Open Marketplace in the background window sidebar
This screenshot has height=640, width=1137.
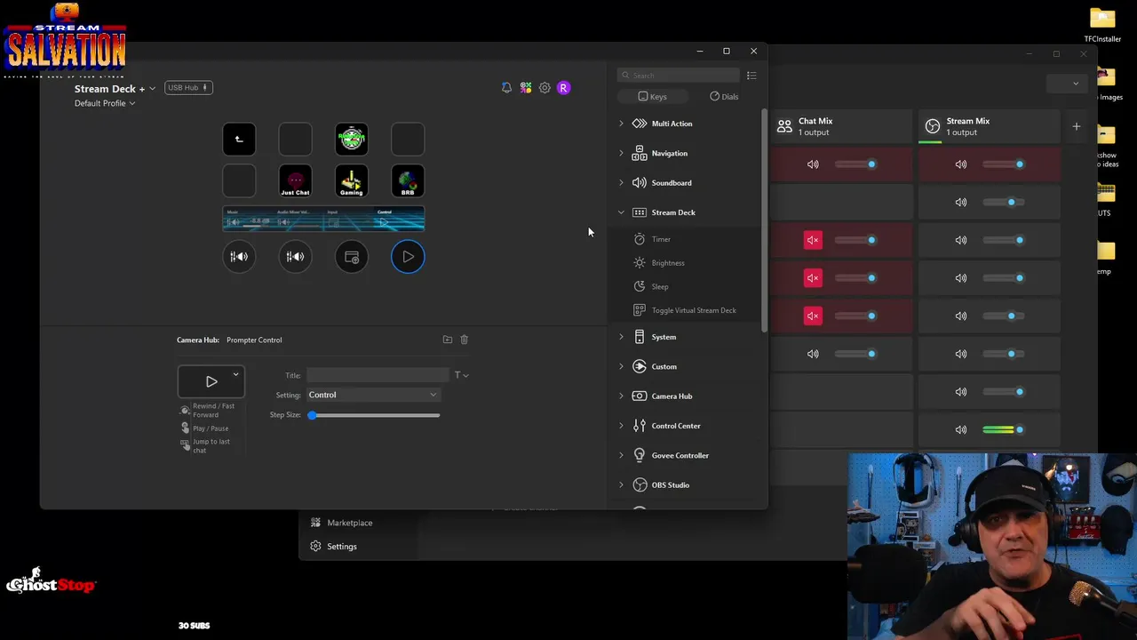tap(342, 523)
